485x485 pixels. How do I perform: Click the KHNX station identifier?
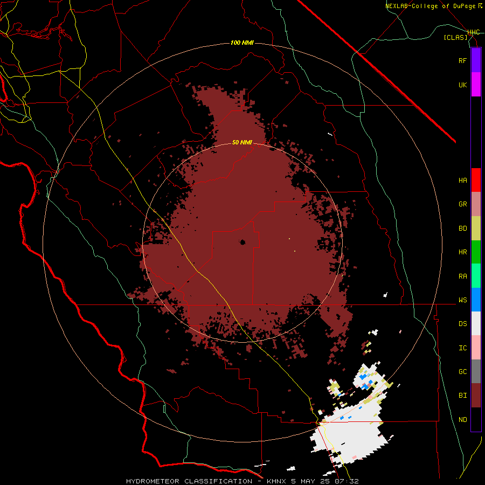pyautogui.click(x=276, y=481)
